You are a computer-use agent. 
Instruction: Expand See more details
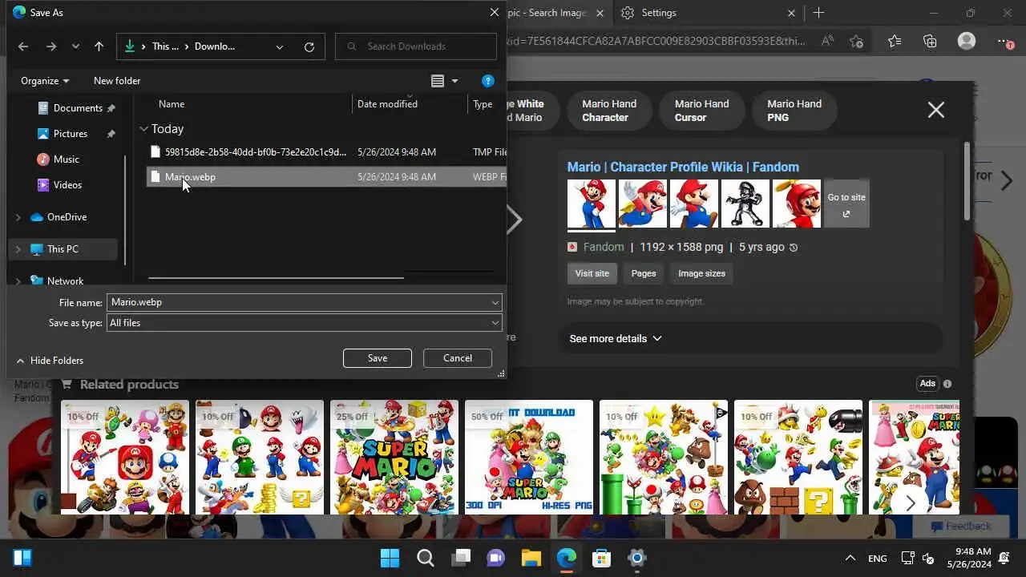pyautogui.click(x=616, y=339)
